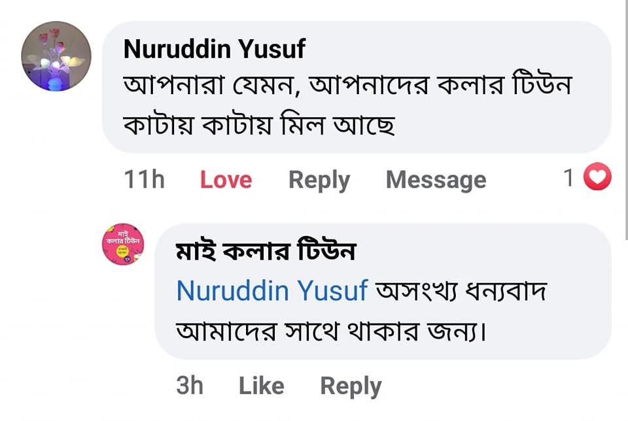Viewport: 628px width, 421px height.
Task: Click the red heart reaction icon
Action: pyautogui.click(x=597, y=178)
